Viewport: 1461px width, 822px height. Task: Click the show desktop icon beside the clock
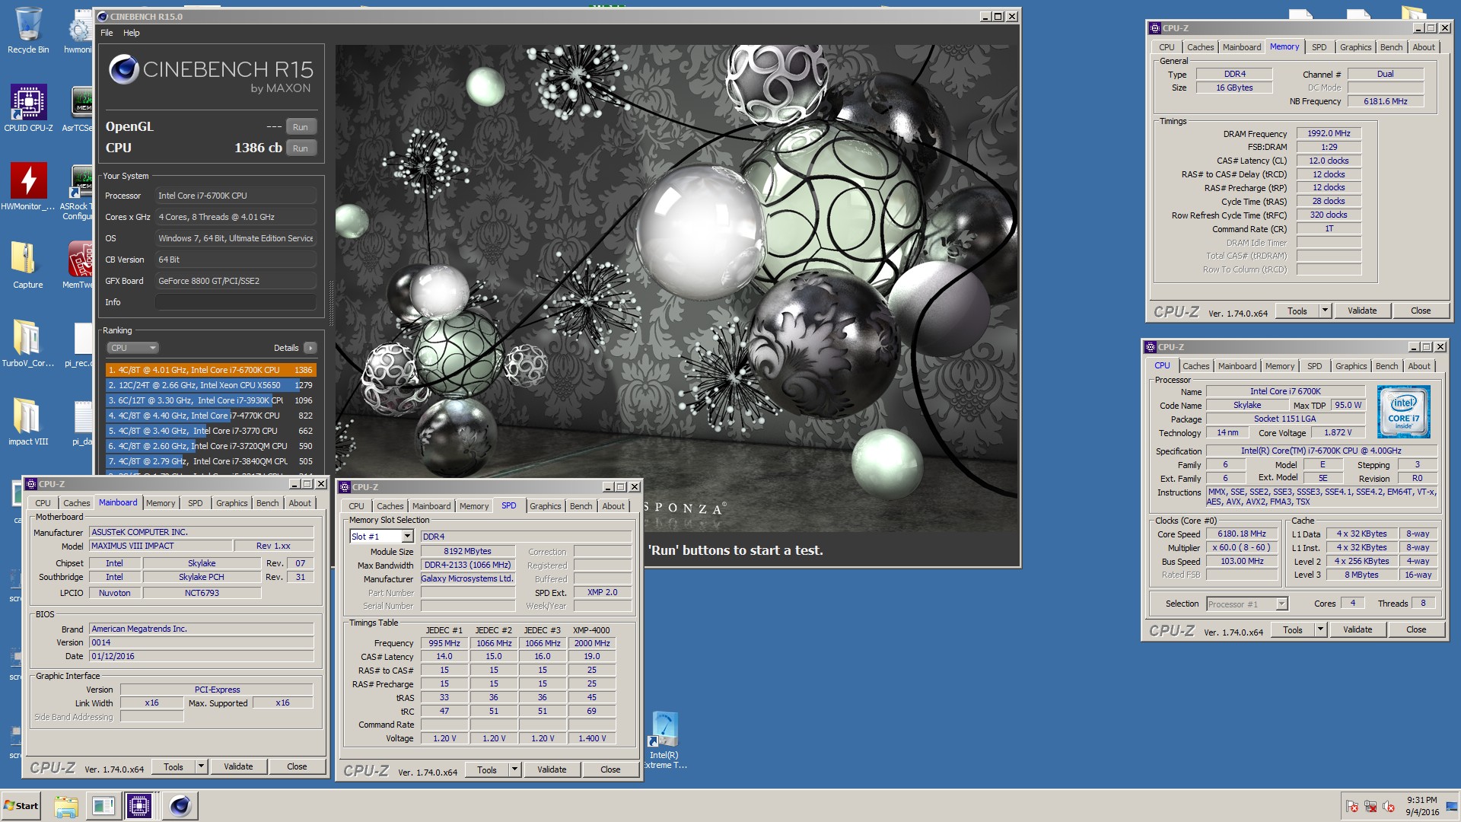tap(1451, 806)
